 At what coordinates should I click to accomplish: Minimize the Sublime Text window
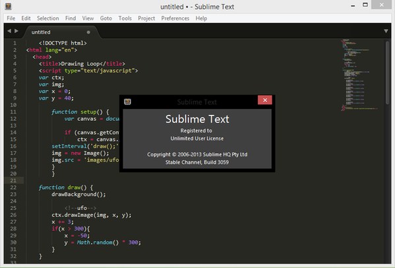(x=353, y=5)
